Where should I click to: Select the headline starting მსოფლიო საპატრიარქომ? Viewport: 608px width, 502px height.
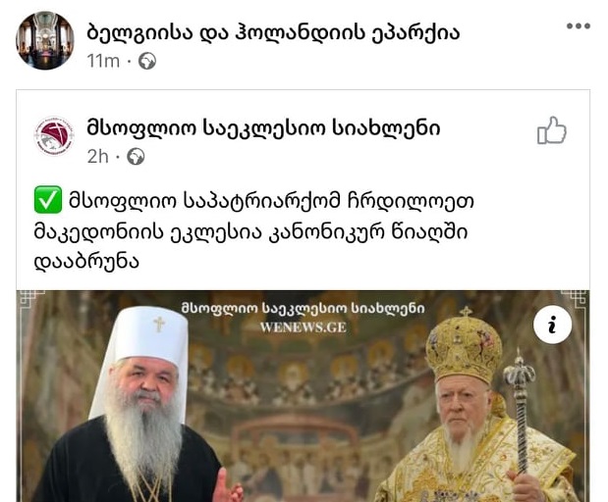click(x=254, y=231)
